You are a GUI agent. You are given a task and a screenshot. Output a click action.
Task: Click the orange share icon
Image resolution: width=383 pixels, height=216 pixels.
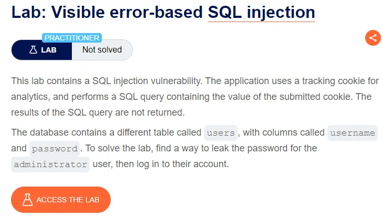373,38
